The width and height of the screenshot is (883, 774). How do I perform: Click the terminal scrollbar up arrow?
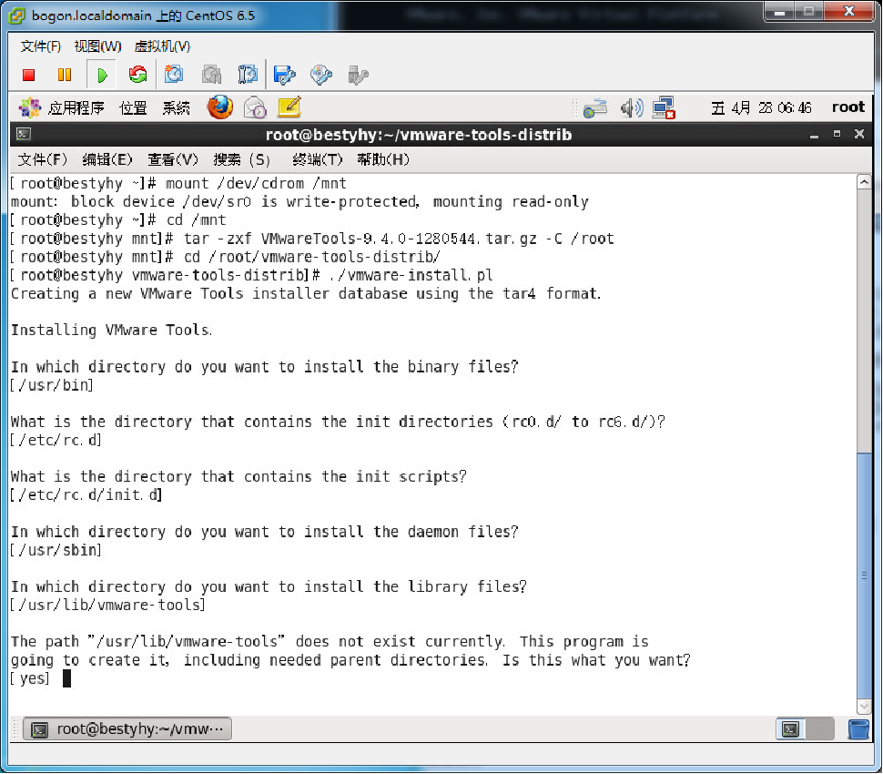click(864, 182)
